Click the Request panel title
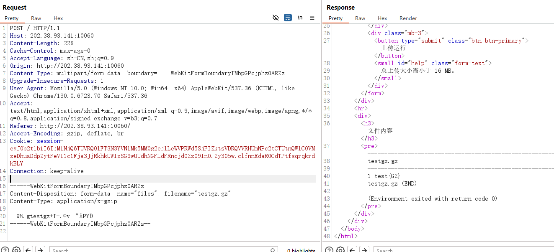 (x=15, y=8)
